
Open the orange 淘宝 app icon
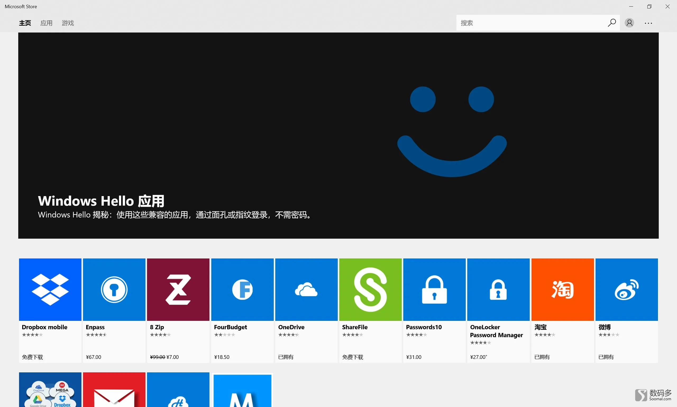click(x=562, y=289)
